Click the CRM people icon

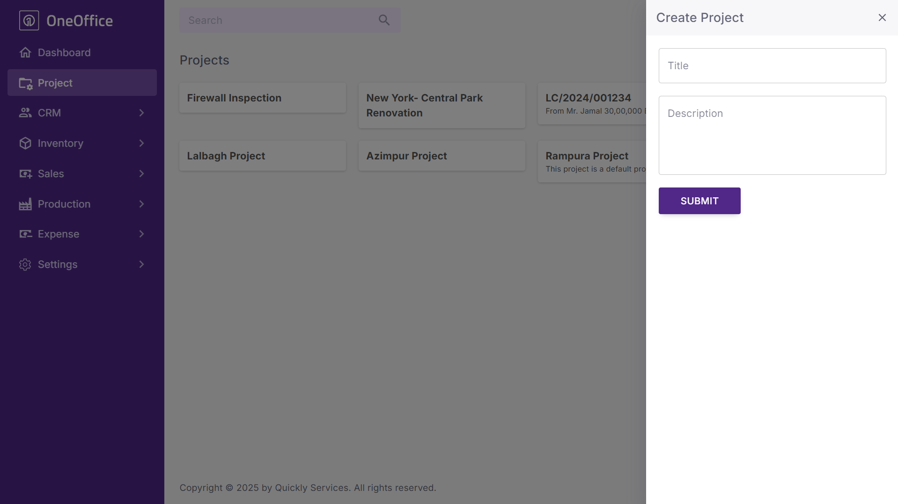(25, 113)
